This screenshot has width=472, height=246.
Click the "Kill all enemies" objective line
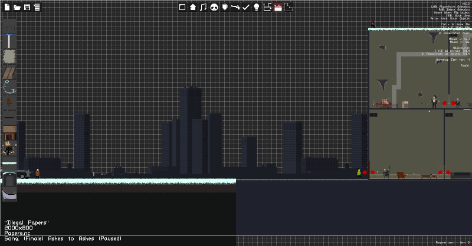[452, 51]
